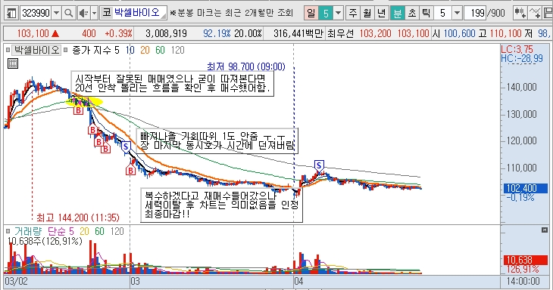Expand the stock code 323990 dropdown
553x290 pixels.
tap(56, 14)
